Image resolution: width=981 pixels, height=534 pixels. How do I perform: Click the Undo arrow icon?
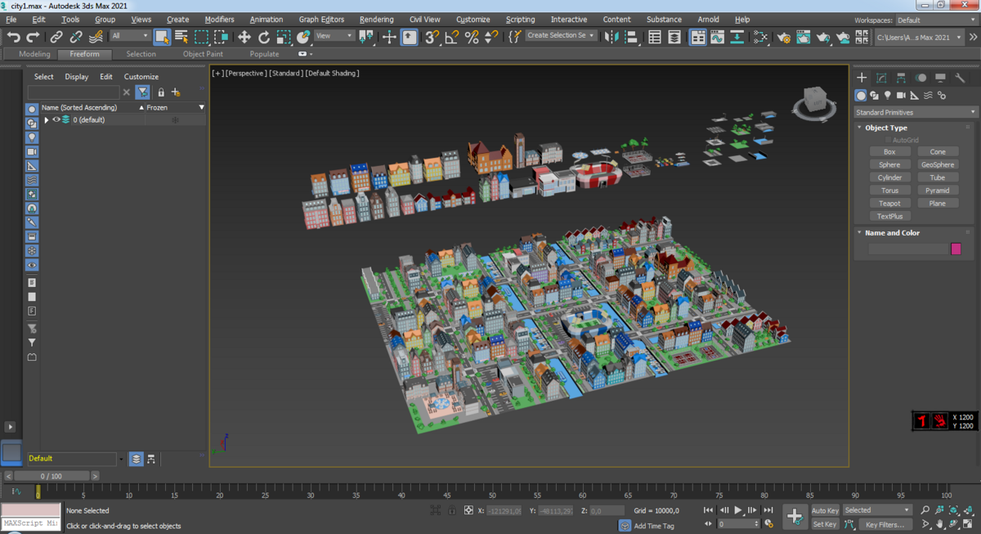[13, 37]
